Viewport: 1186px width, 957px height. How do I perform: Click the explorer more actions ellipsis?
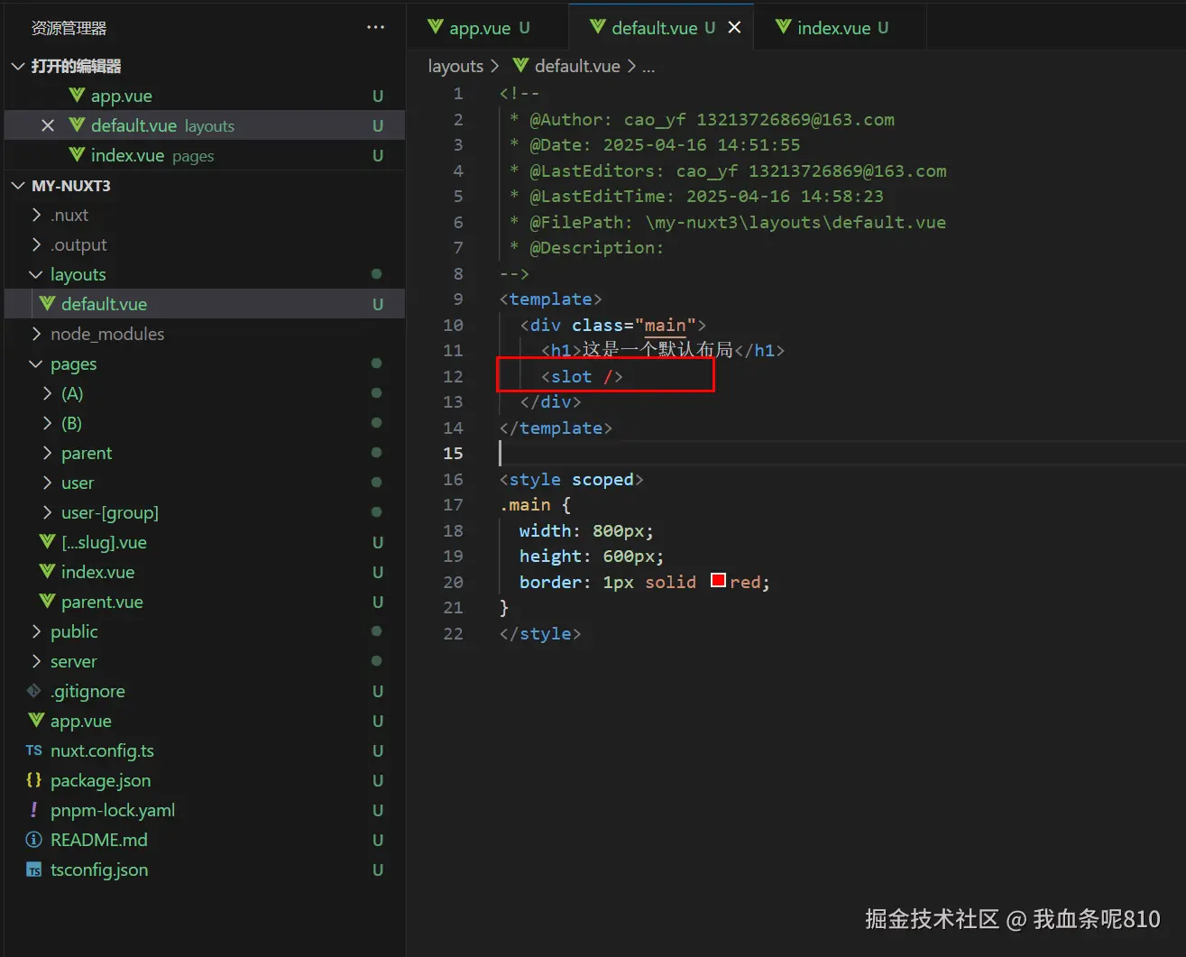pos(375,27)
